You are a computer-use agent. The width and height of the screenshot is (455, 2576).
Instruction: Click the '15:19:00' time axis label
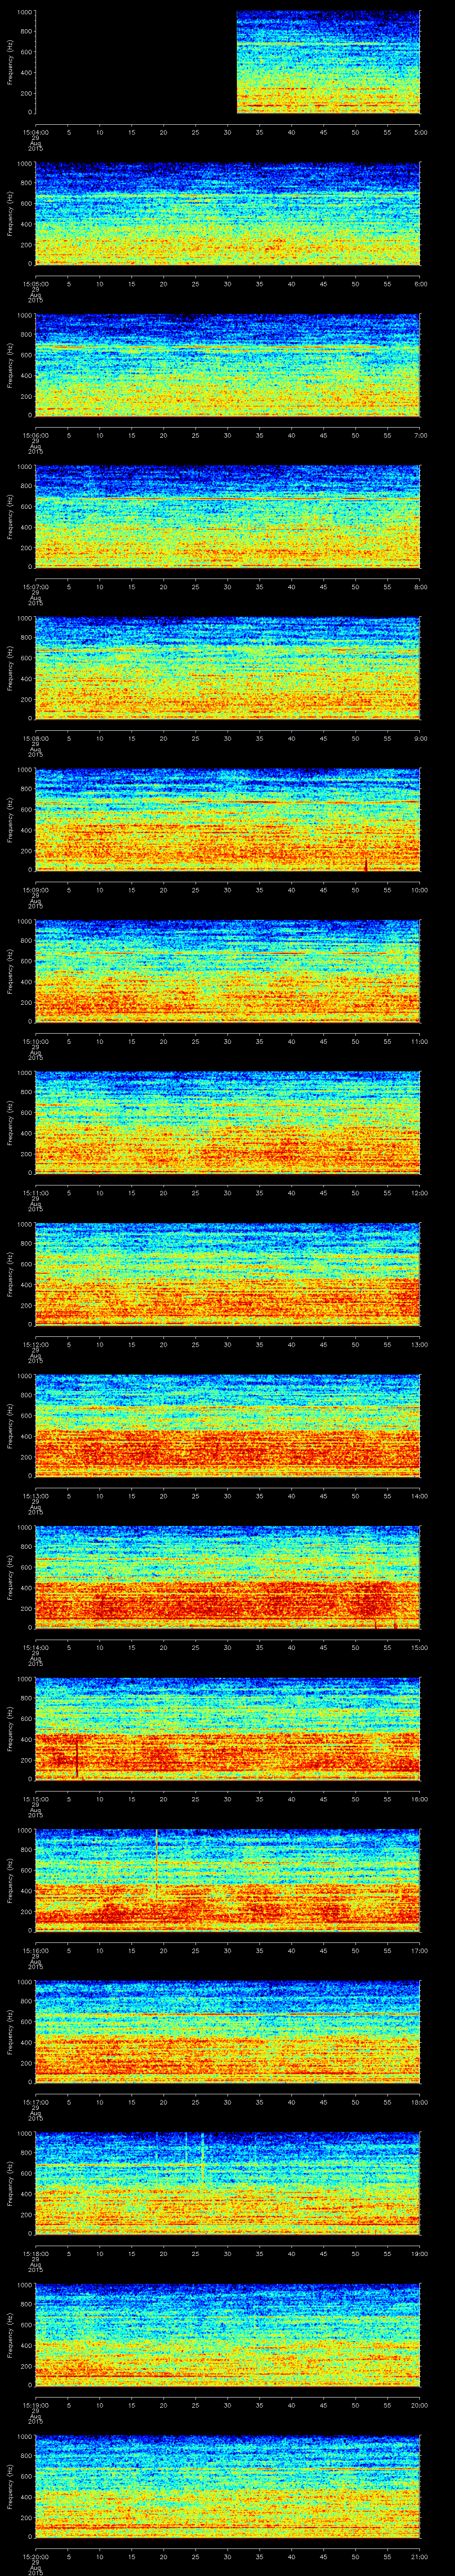pos(35,2404)
